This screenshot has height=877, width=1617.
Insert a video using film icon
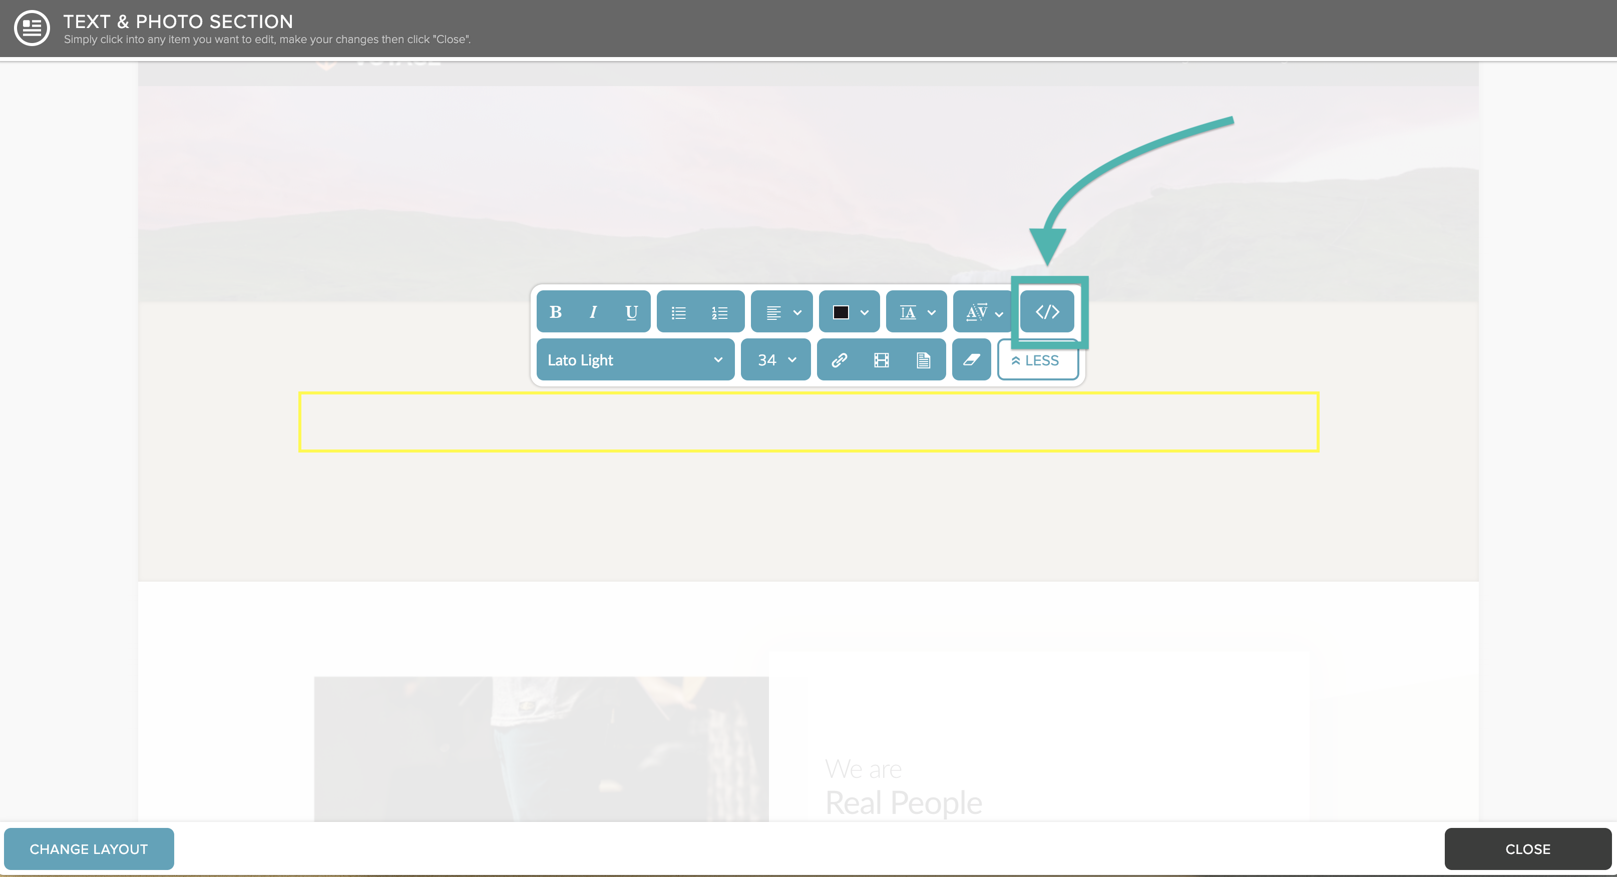coord(881,360)
